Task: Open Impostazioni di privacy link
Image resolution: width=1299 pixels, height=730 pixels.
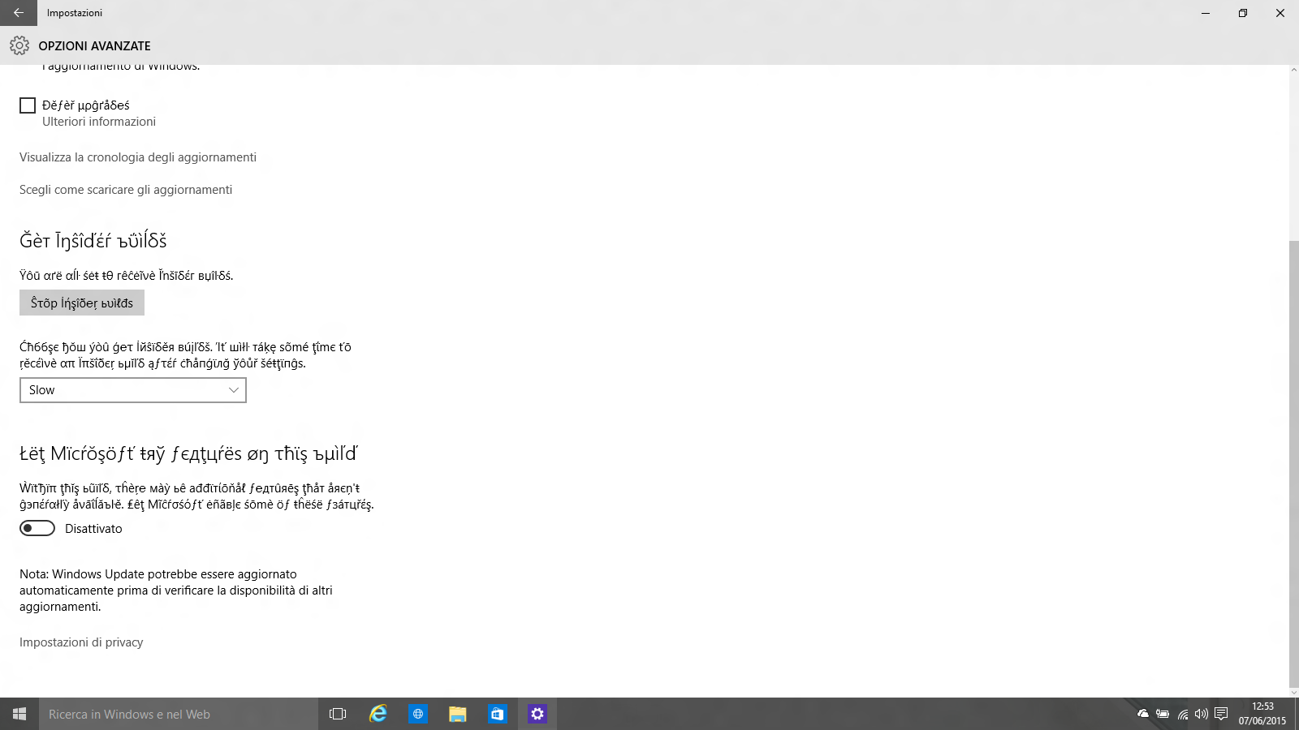Action: (x=81, y=642)
